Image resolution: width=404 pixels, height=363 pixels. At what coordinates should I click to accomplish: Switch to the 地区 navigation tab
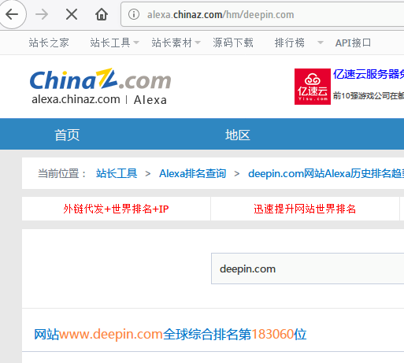(238, 135)
